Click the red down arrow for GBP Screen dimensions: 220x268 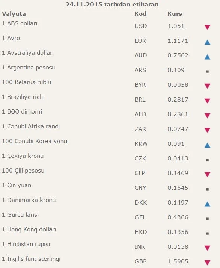pyautogui.click(x=207, y=263)
